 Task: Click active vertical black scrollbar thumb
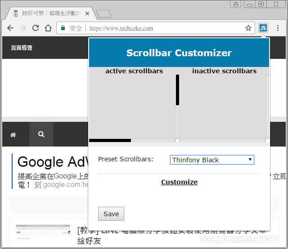[x=177, y=90]
